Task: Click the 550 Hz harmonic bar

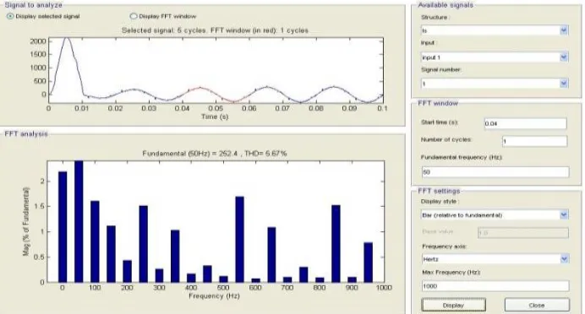Action: 239,240
